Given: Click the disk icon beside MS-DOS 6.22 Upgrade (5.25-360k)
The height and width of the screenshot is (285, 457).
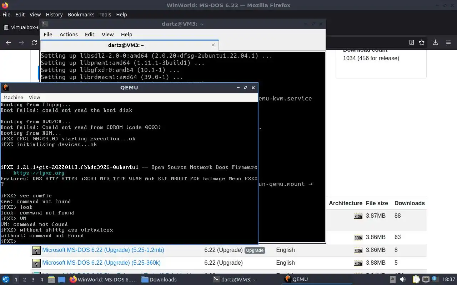Looking at the screenshot, I should [x=36, y=263].
